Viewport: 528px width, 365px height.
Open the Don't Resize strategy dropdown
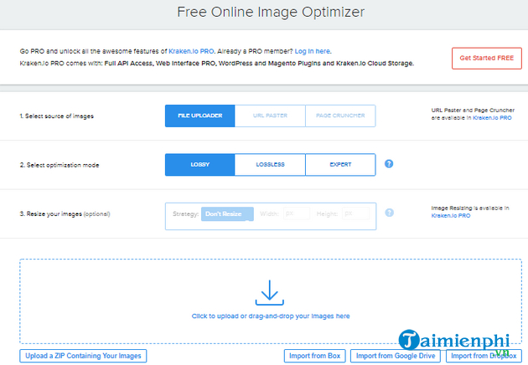tap(227, 214)
